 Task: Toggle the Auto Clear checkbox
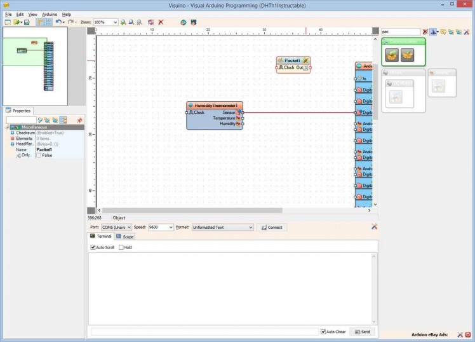[x=323, y=332]
